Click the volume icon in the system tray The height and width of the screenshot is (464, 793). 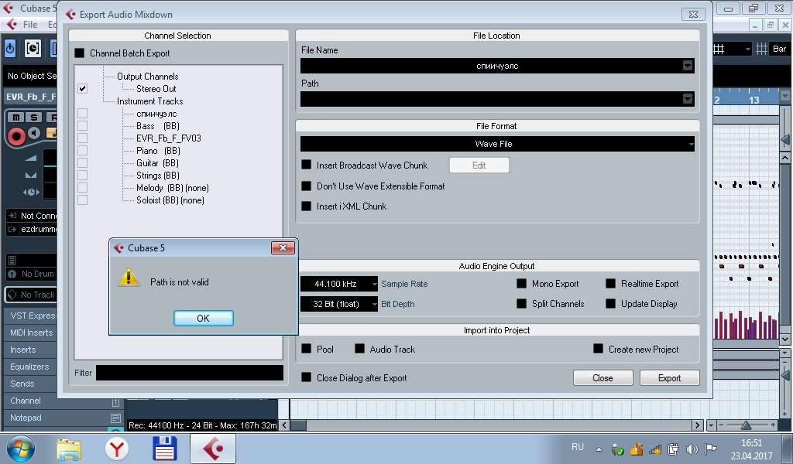(692, 449)
